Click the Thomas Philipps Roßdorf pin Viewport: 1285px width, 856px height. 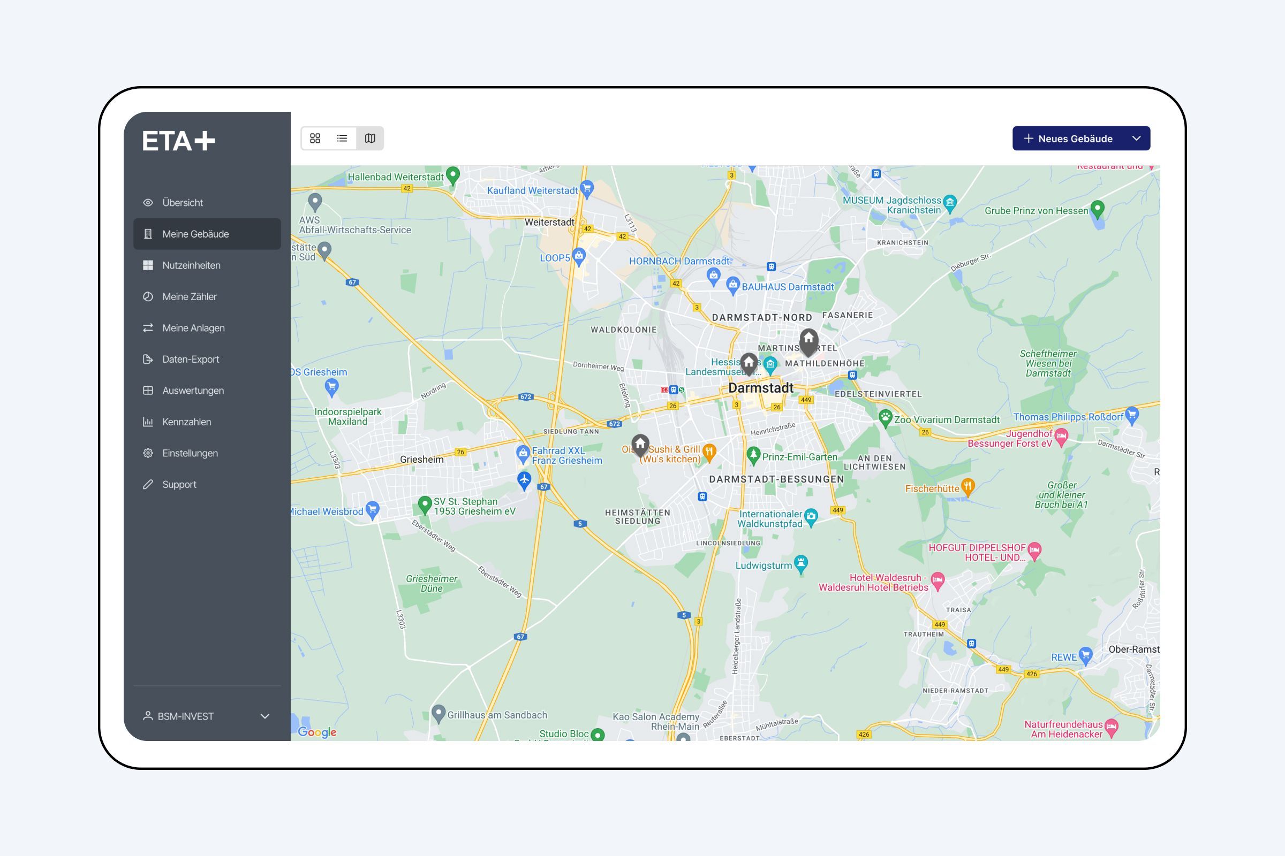(1132, 416)
